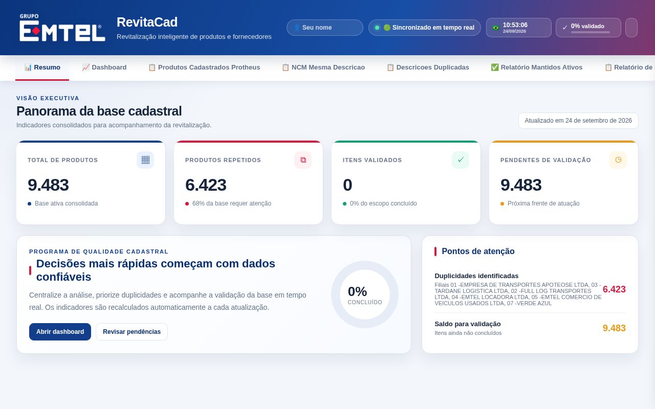The image size is (655, 409).
Task: Click the checkmark icon beside 0% validado
Action: (565, 28)
